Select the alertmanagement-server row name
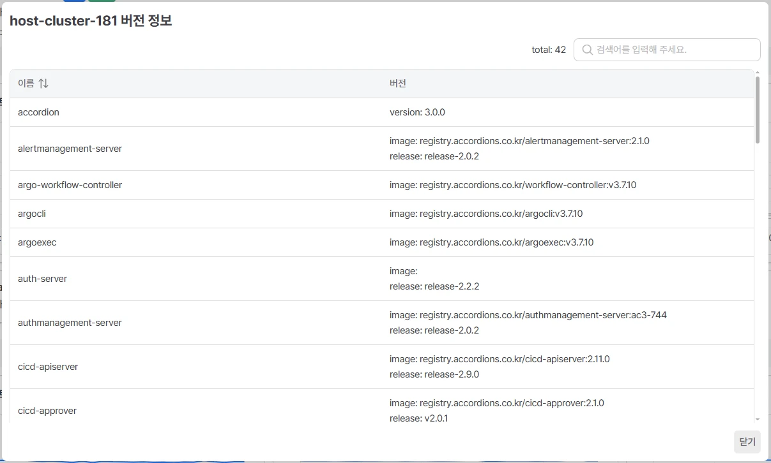Image resolution: width=771 pixels, height=463 pixels. [x=70, y=149]
